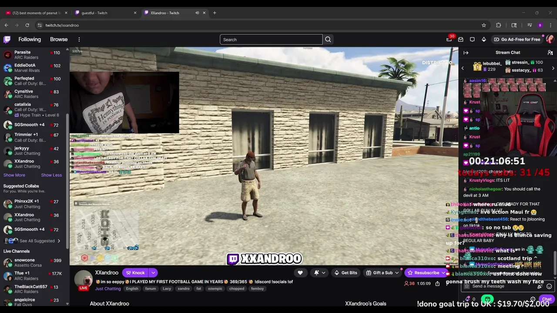Open chat settings gear icon
Viewport: 557px width, 313px height.
click(x=533, y=299)
